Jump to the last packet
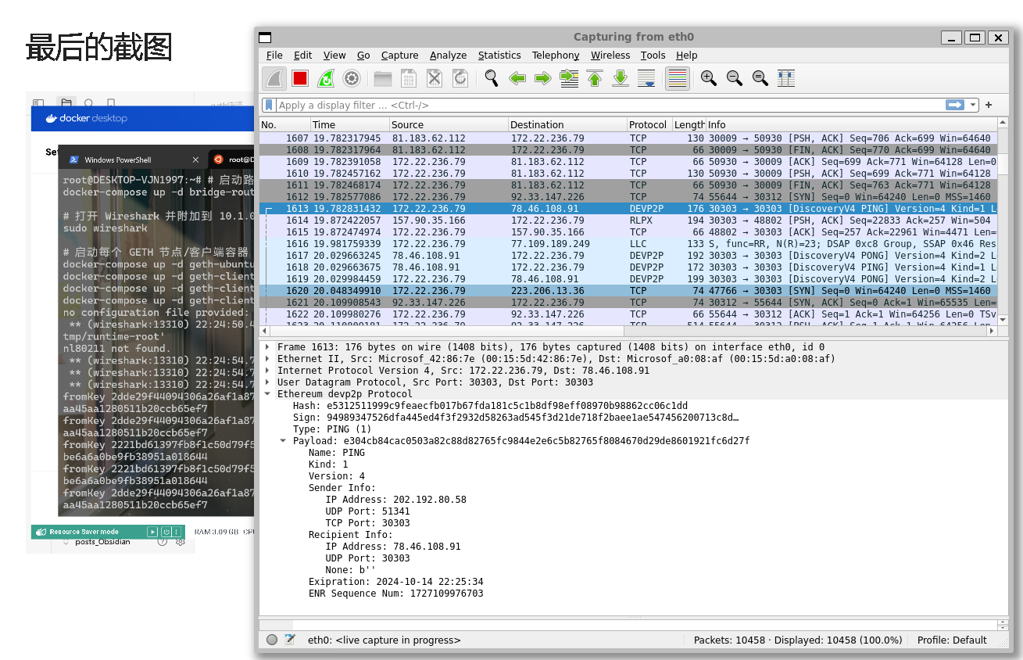1023x660 pixels. [x=621, y=78]
